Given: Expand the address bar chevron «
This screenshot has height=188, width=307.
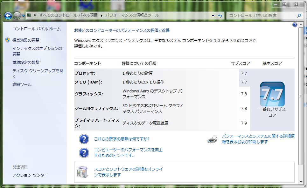Looking at the screenshot, I should pos(35,15).
